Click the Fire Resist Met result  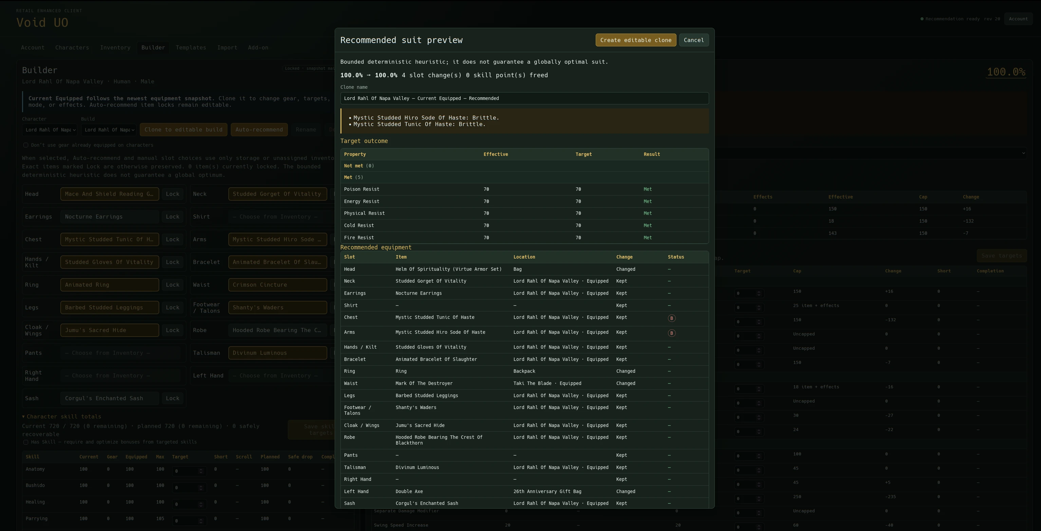647,238
